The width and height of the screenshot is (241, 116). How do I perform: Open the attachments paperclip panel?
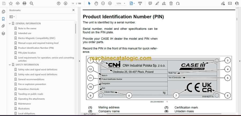click(3, 26)
